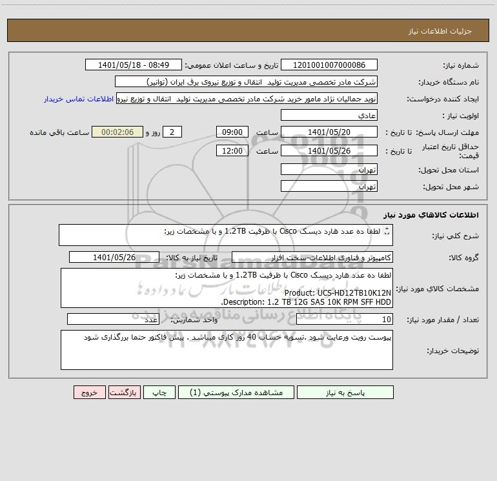Click the اولویت نیاز field عادی

[x=329, y=115]
